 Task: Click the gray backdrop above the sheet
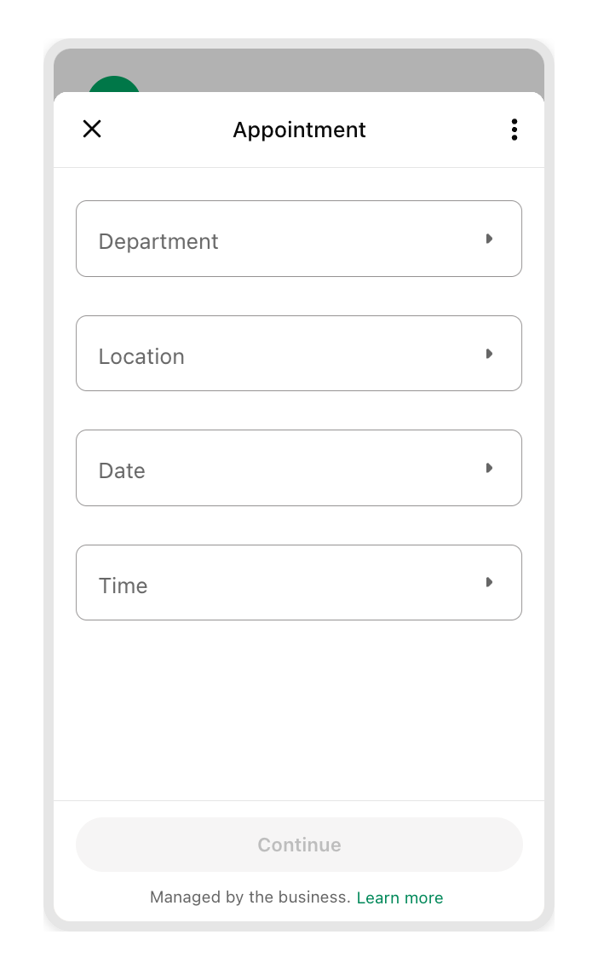(x=341, y=70)
